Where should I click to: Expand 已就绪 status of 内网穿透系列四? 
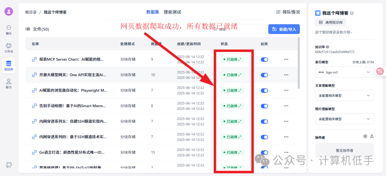click(x=240, y=137)
